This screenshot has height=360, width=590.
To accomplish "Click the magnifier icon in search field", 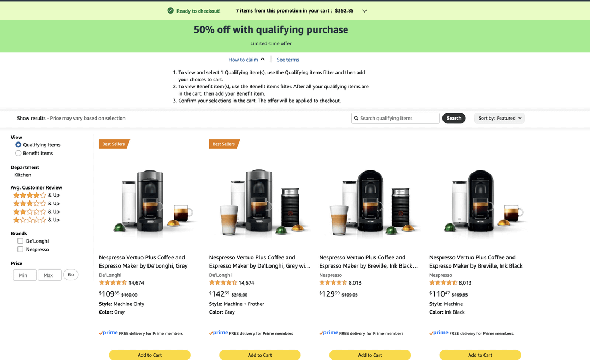I will pyautogui.click(x=356, y=118).
